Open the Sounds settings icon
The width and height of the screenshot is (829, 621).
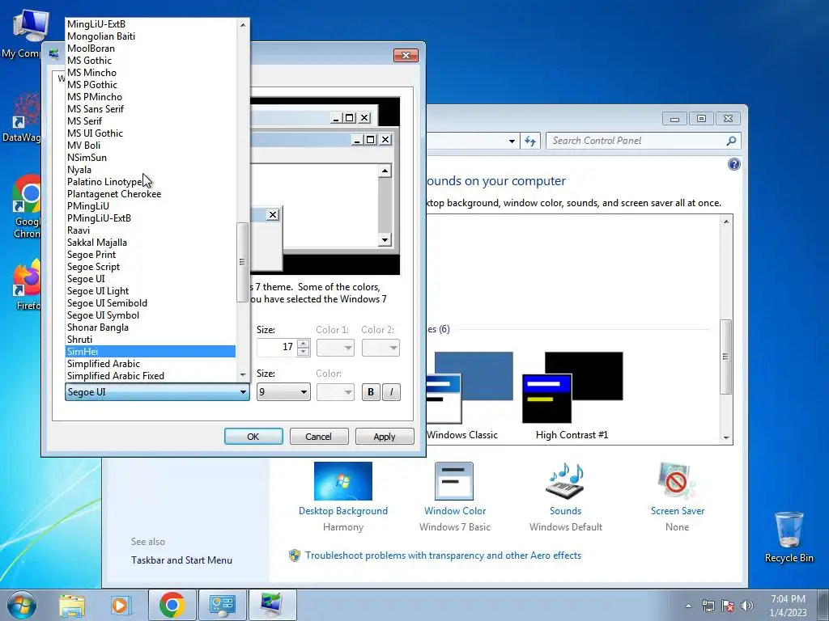[565, 481]
